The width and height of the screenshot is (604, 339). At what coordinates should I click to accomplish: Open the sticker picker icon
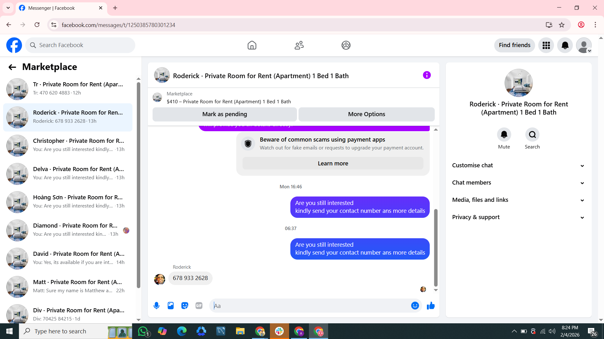pyautogui.click(x=185, y=306)
